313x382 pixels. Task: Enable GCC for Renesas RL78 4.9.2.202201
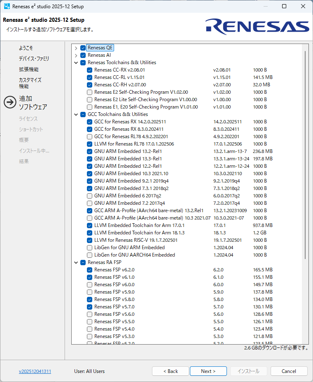pyautogui.click(x=89, y=137)
